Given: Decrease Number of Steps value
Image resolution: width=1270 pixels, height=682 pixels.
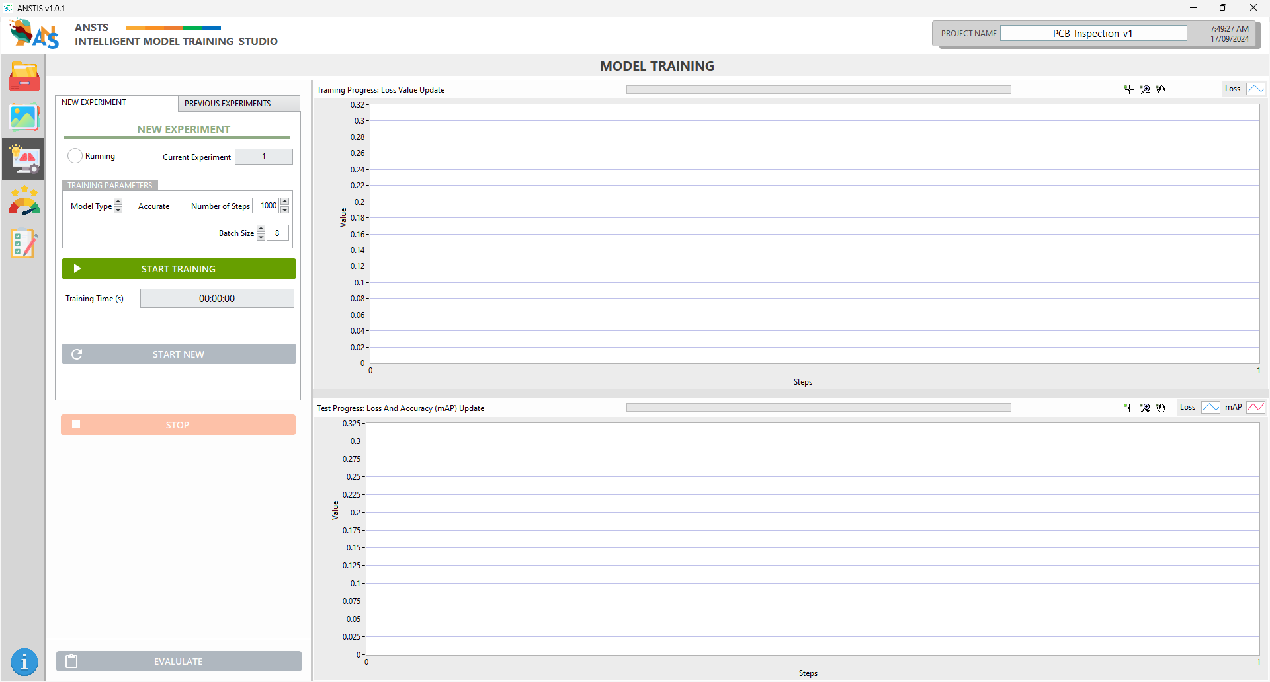Looking at the screenshot, I should 284,210.
